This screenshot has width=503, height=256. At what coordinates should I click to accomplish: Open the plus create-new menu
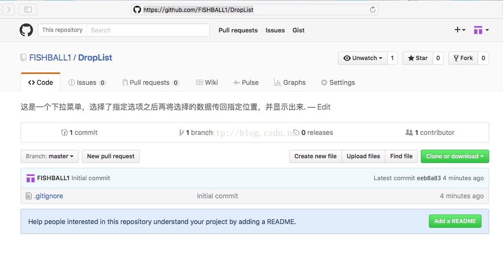point(459,30)
